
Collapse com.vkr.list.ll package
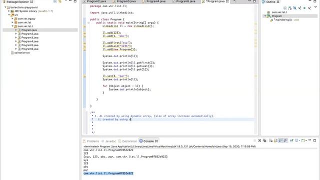click(x=12, y=26)
